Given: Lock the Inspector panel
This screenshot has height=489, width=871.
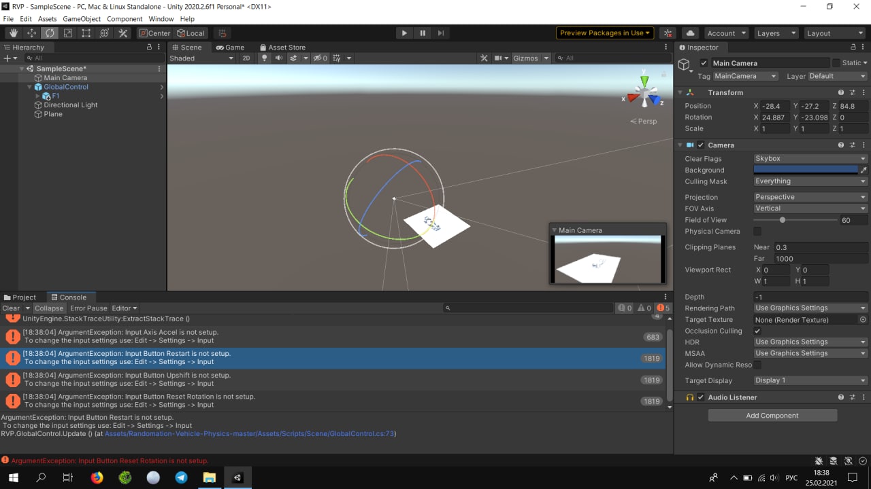Looking at the screenshot, I should click(853, 48).
